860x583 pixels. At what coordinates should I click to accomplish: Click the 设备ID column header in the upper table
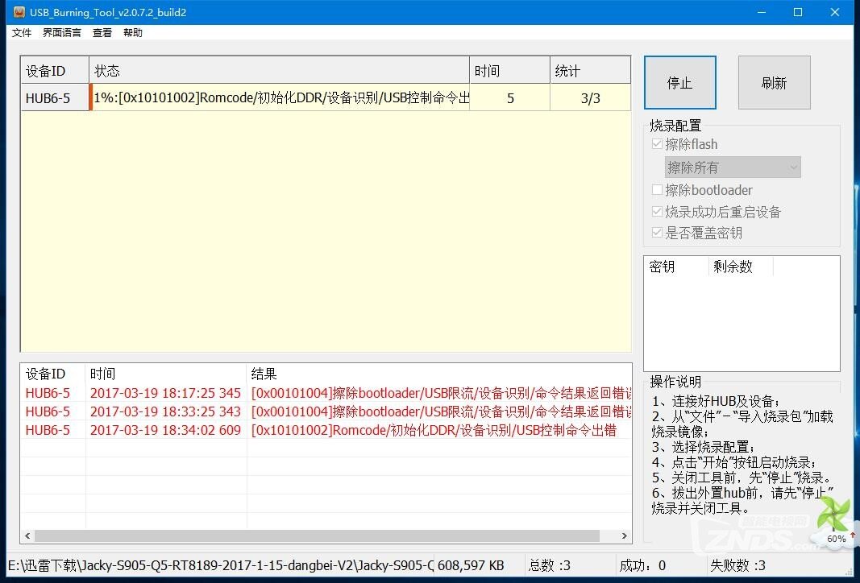[x=55, y=71]
